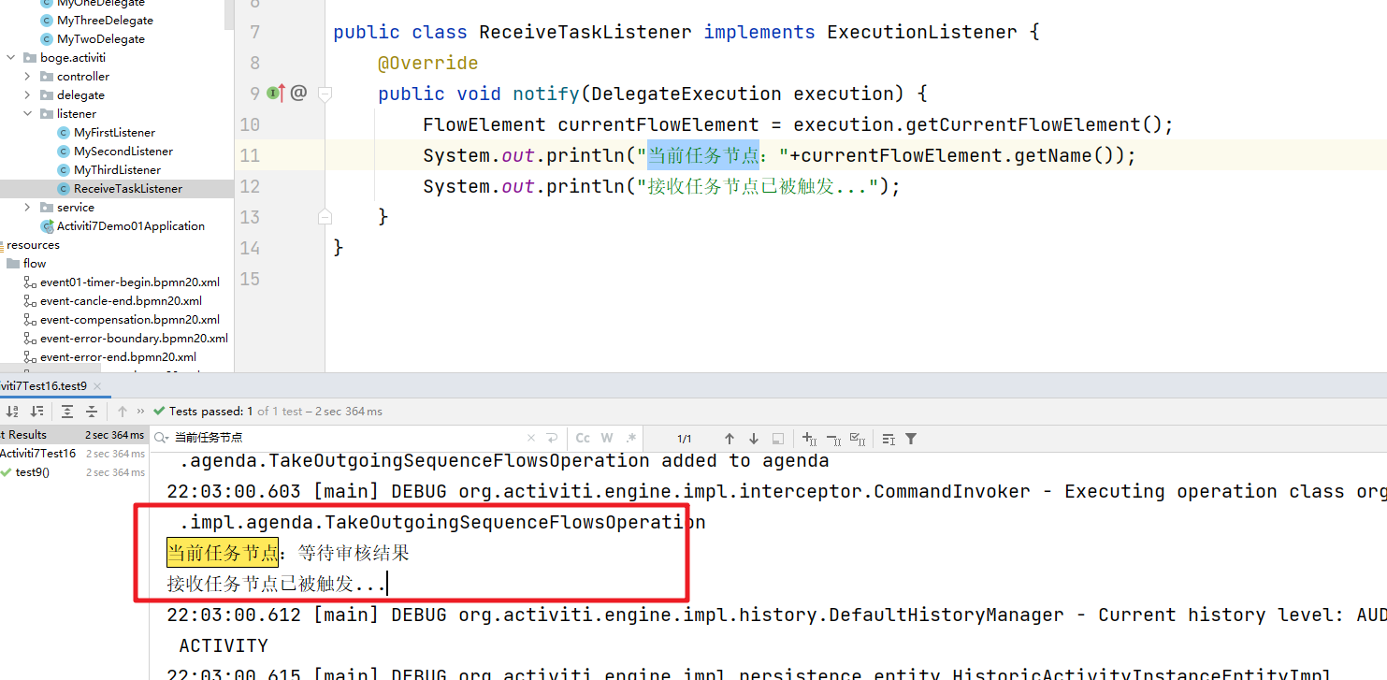
Task: Collapse the boge.activiti package
Action: pos(10,58)
